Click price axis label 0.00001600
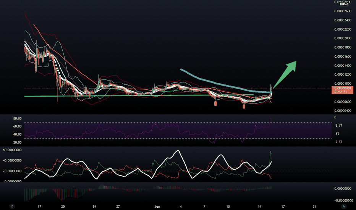The width and height of the screenshot is (356, 210). click(343, 56)
